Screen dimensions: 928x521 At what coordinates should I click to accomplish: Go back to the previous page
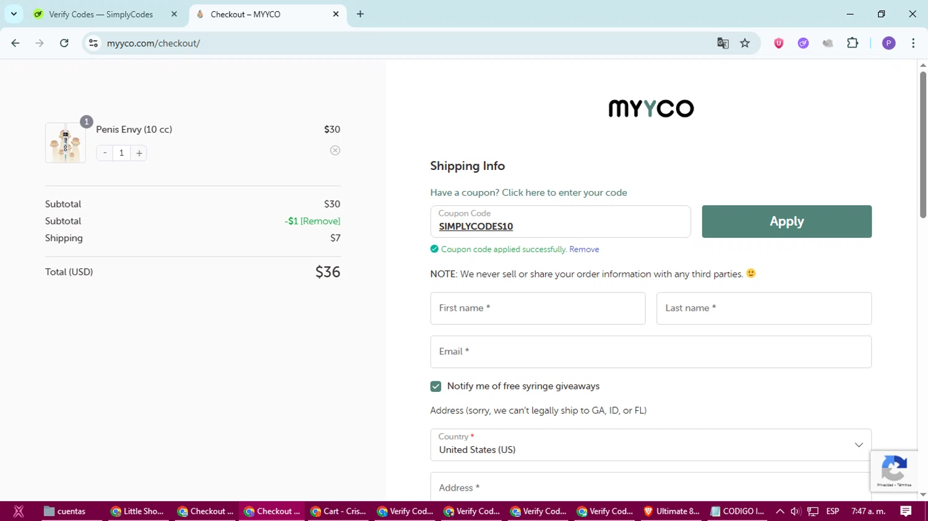click(x=15, y=43)
